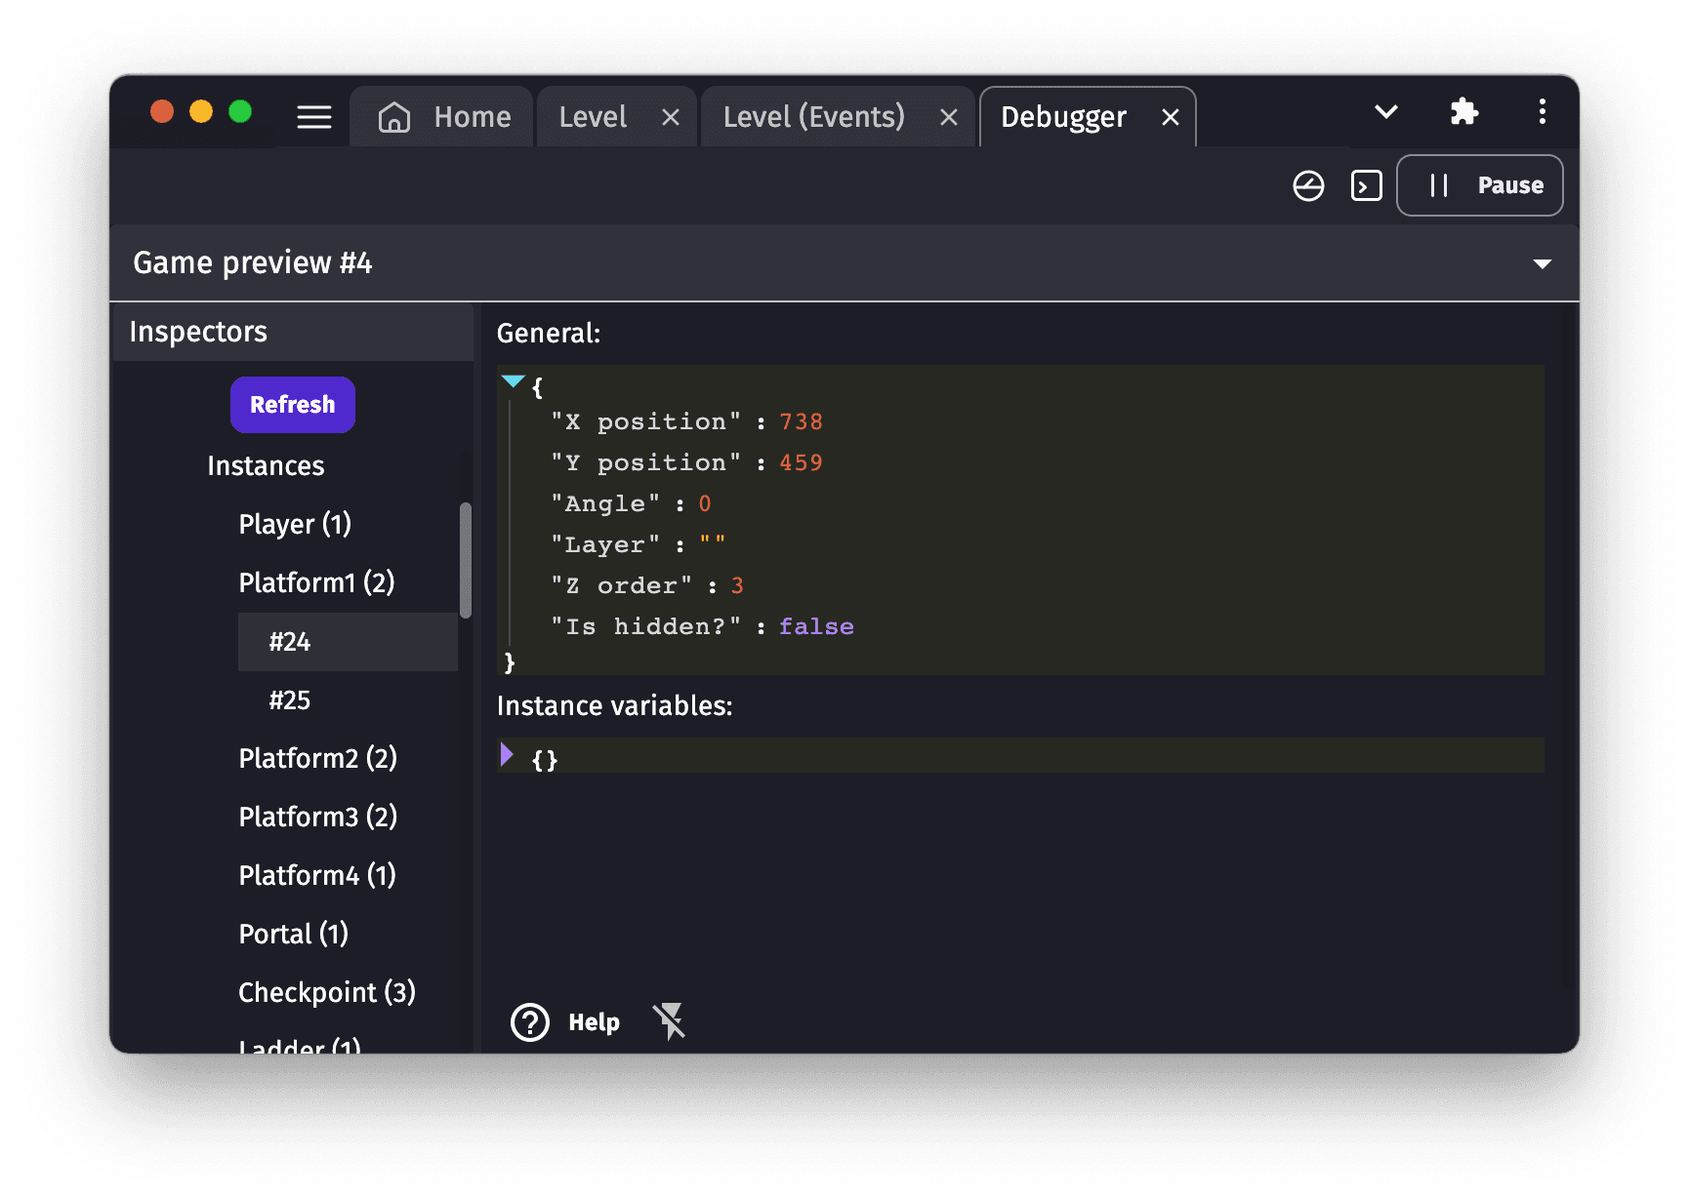Open the debugger console icon

(1366, 185)
